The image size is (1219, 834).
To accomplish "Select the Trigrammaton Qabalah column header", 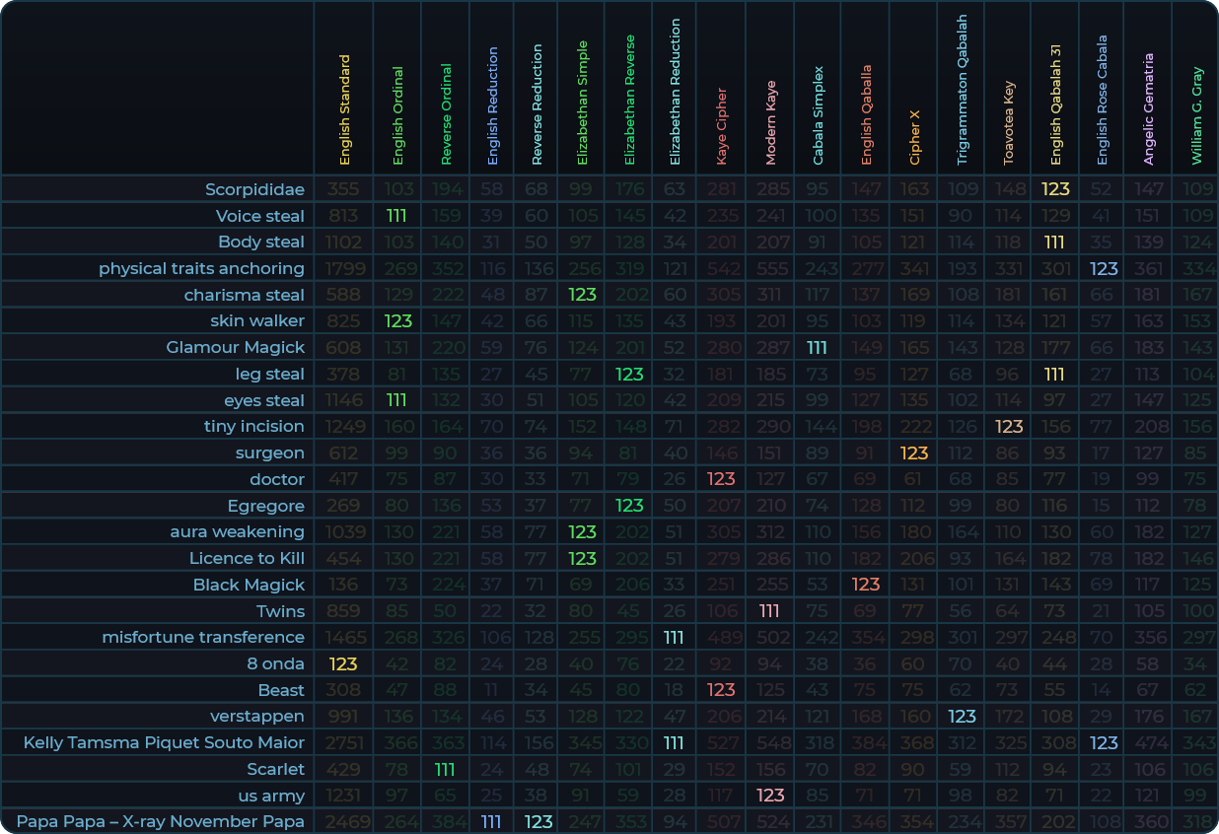I will click(x=963, y=89).
